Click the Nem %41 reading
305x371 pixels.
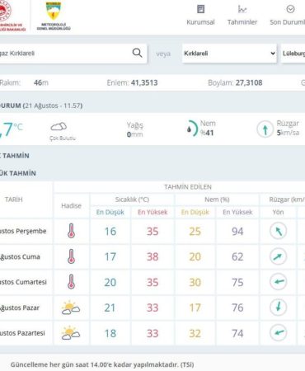[x=208, y=128]
